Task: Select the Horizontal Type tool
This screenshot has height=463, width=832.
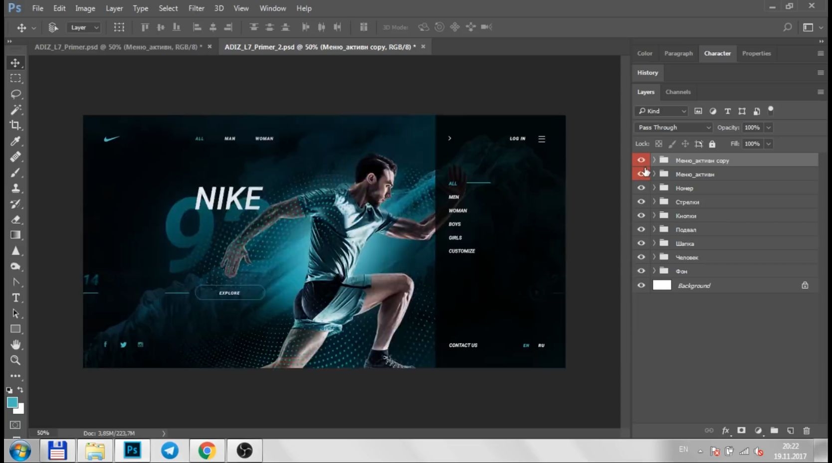Action: (x=15, y=298)
